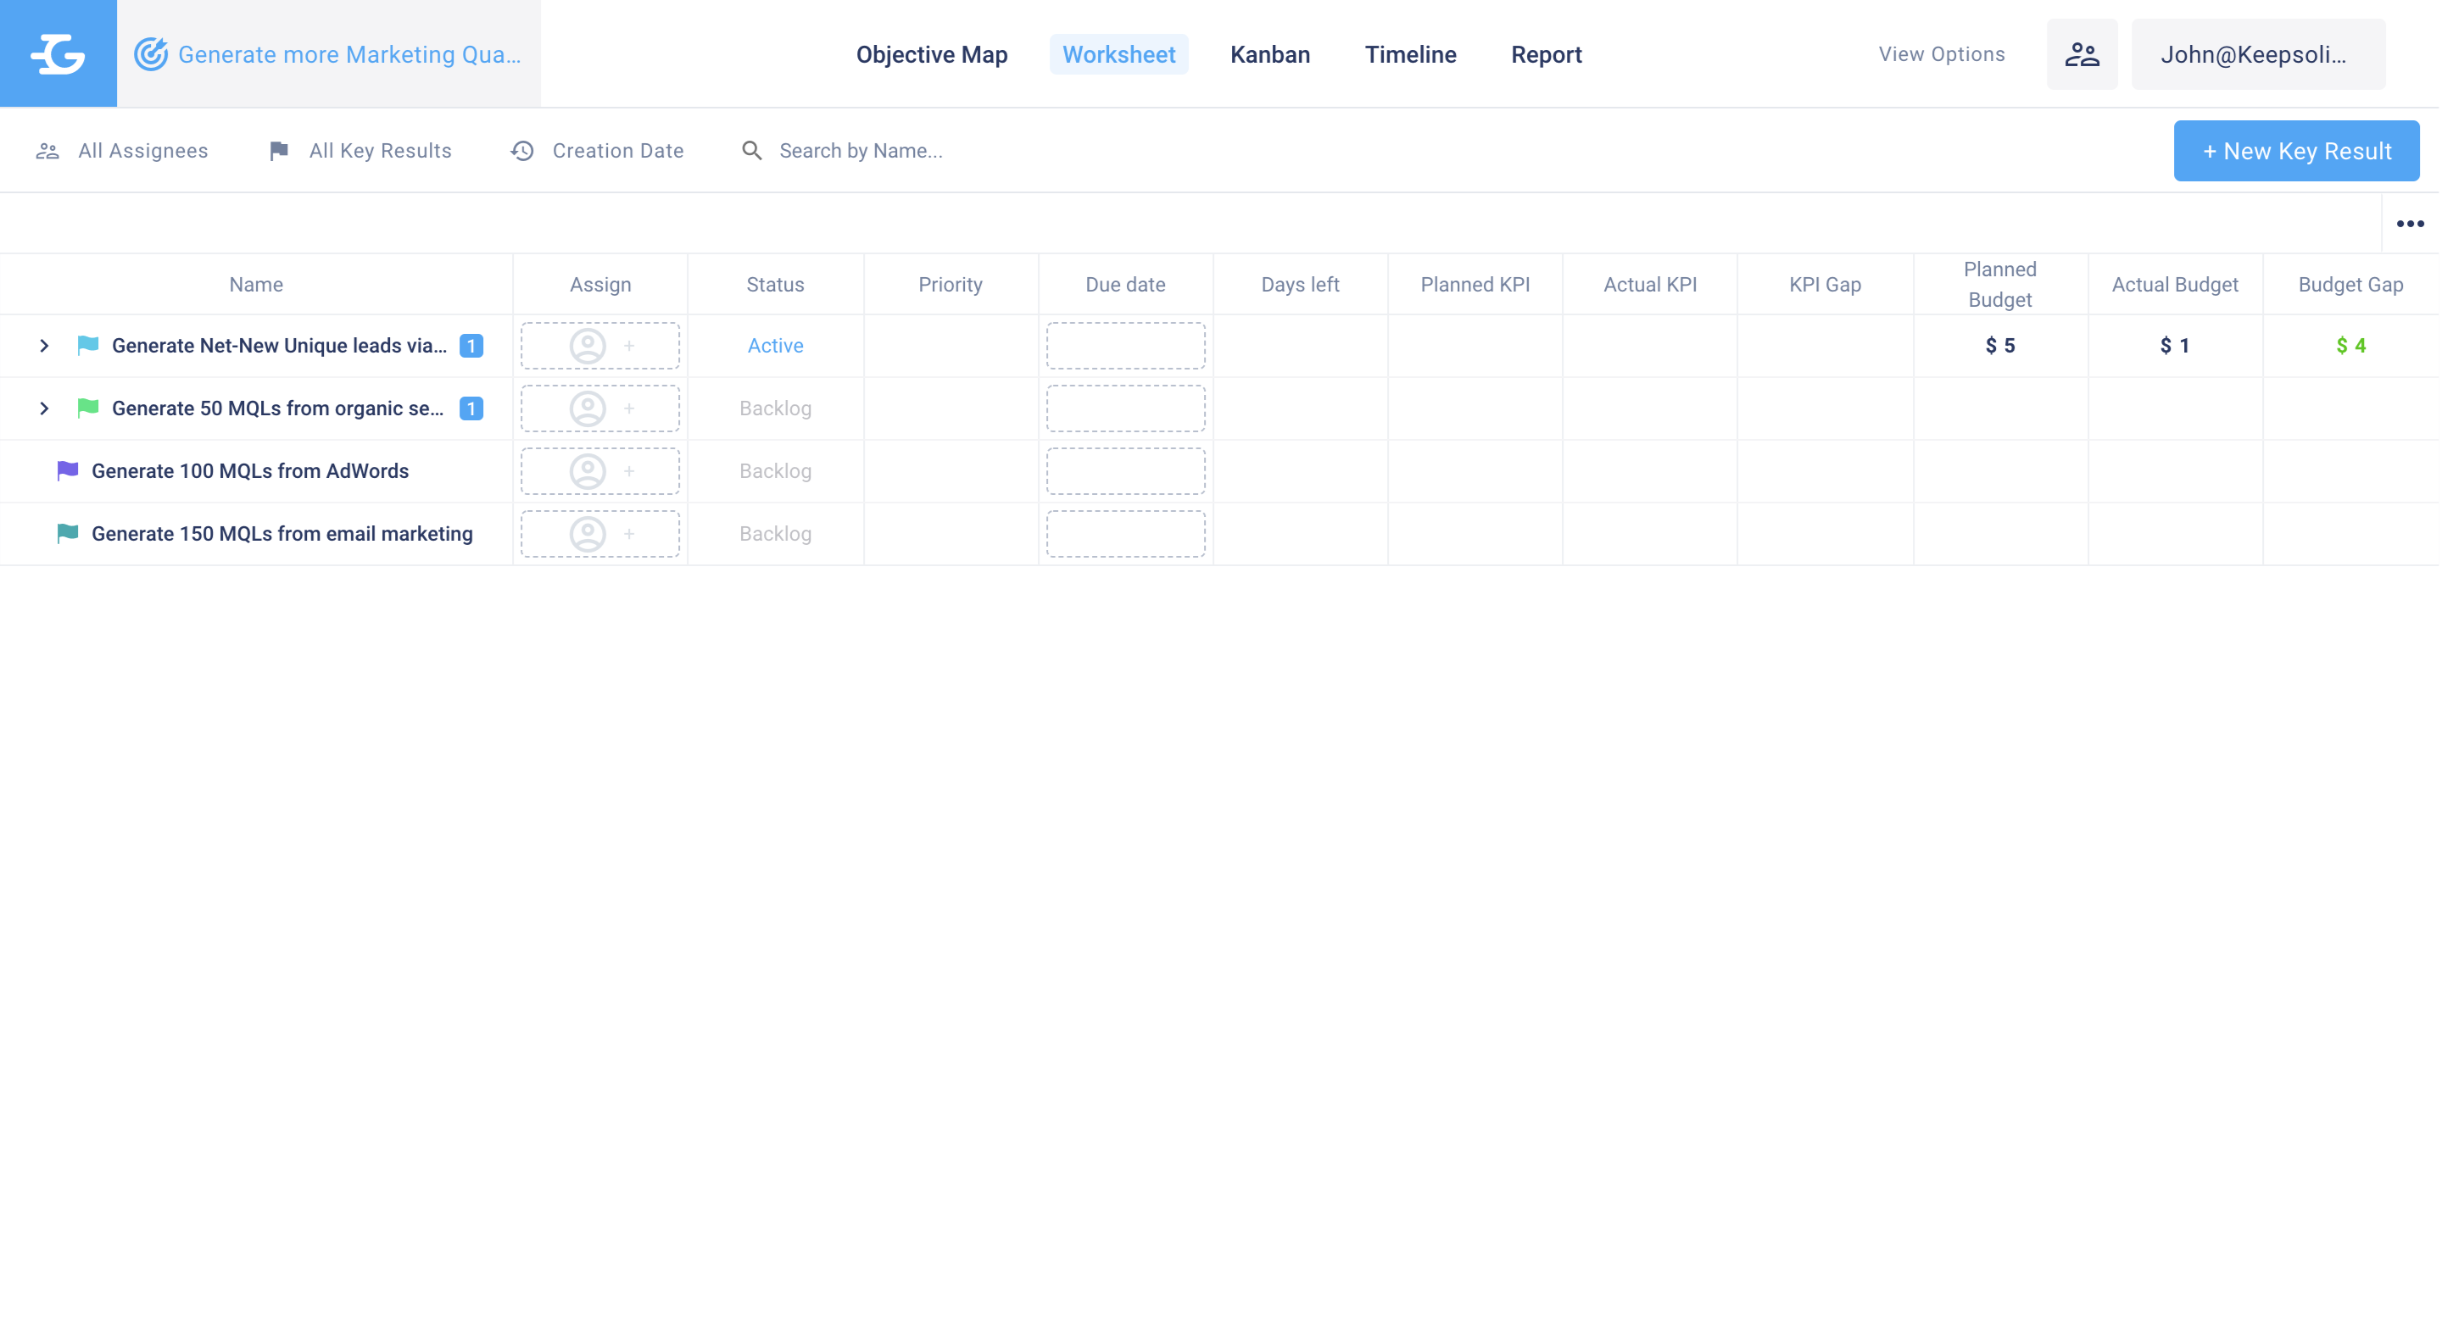Open Generate Net-New Unique leads via... key result
This screenshot has width=2442, height=1339.
coord(279,346)
